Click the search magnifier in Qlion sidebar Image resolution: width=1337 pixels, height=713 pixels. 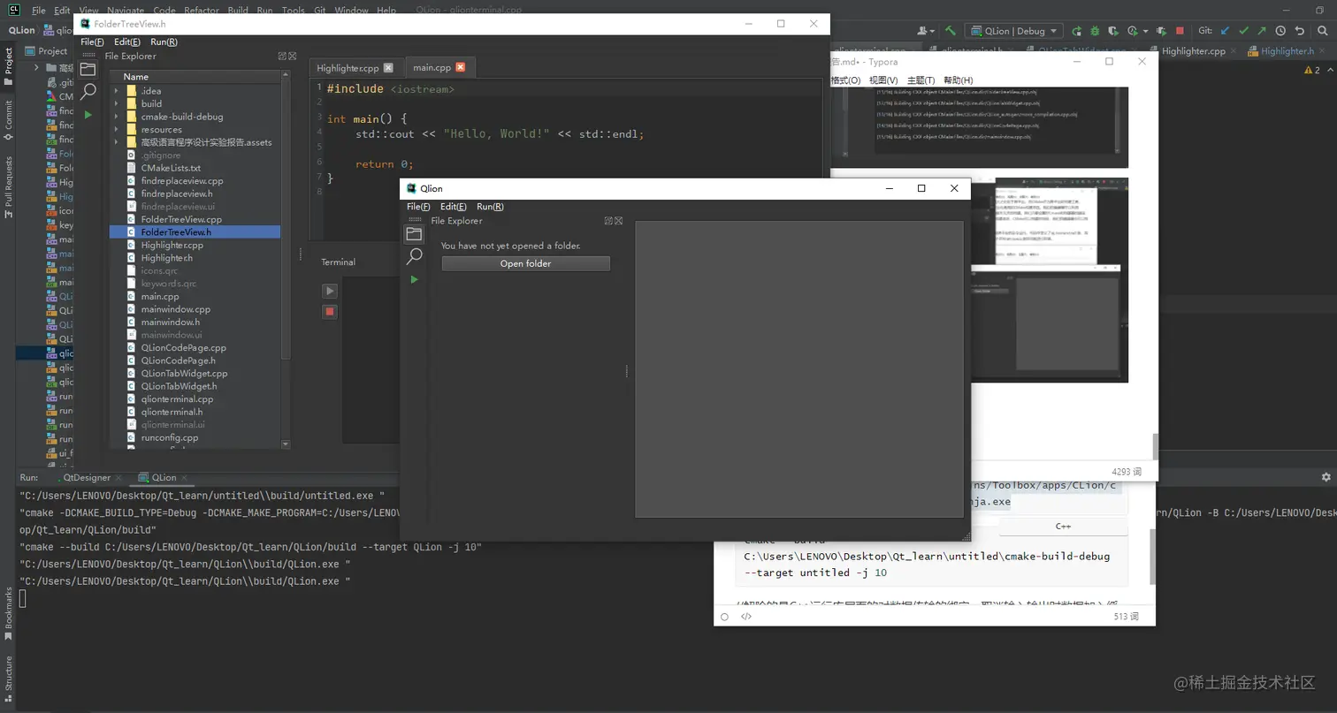point(413,257)
